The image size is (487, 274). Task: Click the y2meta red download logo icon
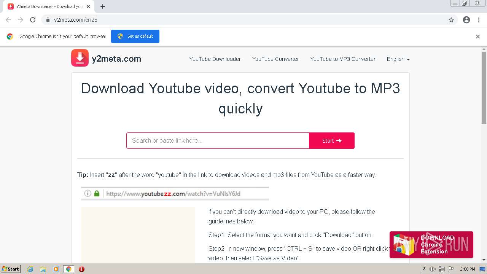click(x=80, y=58)
